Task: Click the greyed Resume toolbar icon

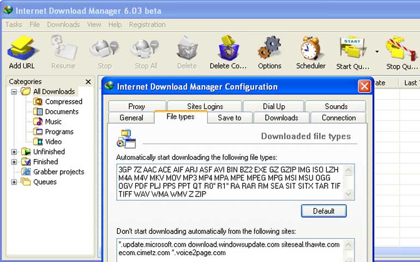Action: coord(63,48)
